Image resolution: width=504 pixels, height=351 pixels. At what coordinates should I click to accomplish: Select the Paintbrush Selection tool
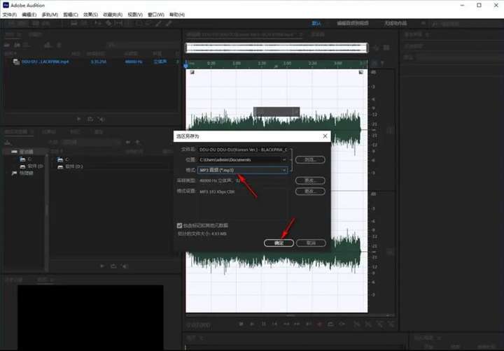point(159,24)
